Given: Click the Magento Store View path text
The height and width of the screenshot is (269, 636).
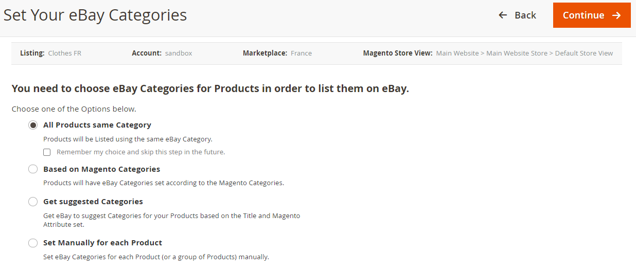Looking at the screenshot, I should click(524, 53).
